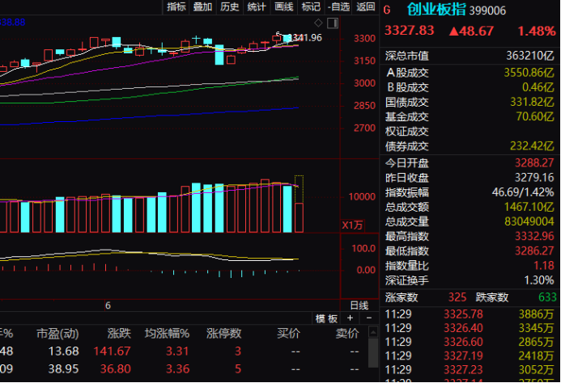The height and width of the screenshot is (383, 561).
Task: Click the diamond icon above the chart
Action: click(x=318, y=23)
